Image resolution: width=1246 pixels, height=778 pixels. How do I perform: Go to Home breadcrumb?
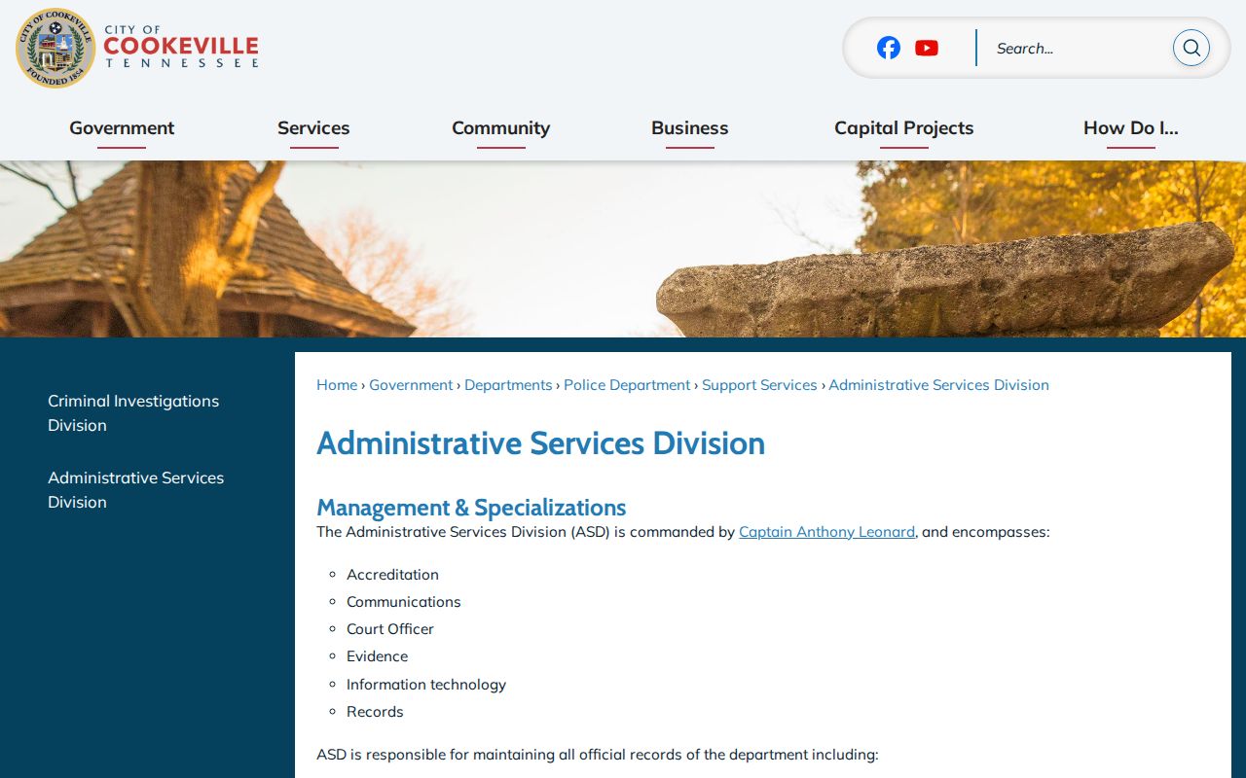337,385
